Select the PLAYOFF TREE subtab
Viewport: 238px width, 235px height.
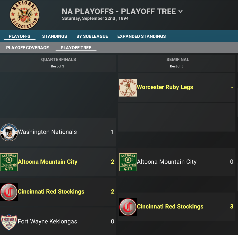pyautogui.click(x=76, y=48)
